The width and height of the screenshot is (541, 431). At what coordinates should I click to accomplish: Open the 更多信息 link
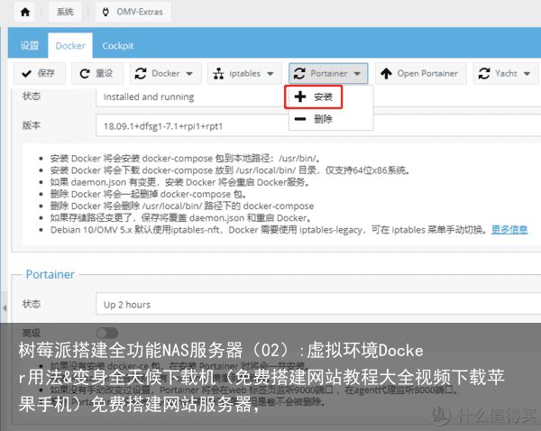509,229
